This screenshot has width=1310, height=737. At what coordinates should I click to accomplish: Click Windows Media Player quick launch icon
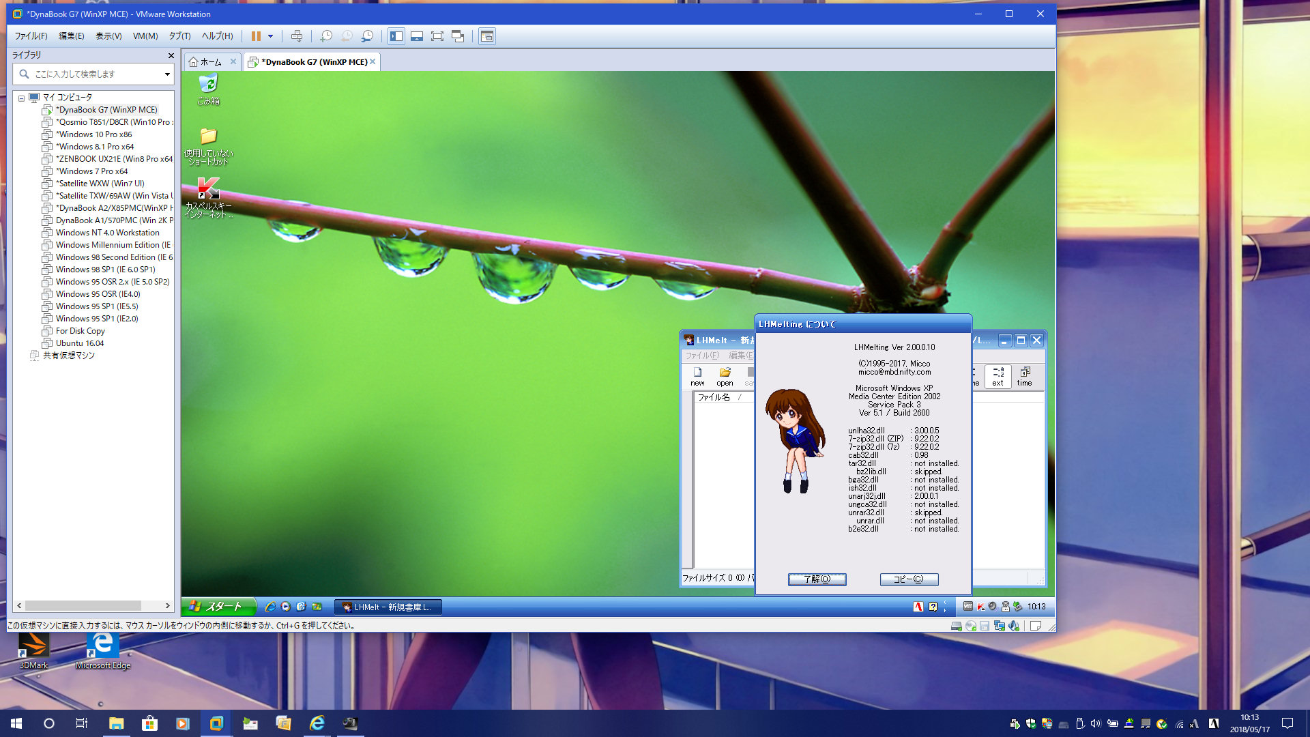(286, 607)
